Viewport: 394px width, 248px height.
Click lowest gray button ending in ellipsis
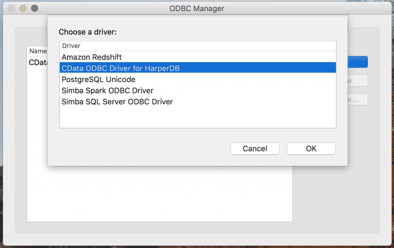358,99
